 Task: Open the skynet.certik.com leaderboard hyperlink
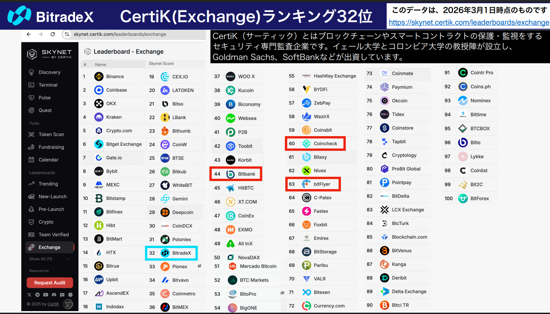click(x=469, y=23)
